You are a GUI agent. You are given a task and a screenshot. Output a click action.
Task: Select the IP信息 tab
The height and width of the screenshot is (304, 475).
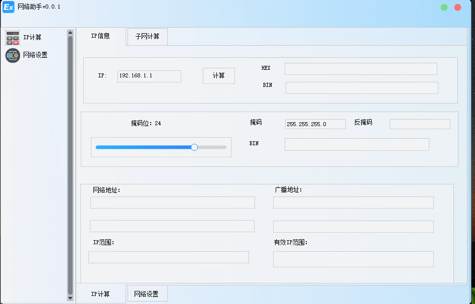click(100, 36)
